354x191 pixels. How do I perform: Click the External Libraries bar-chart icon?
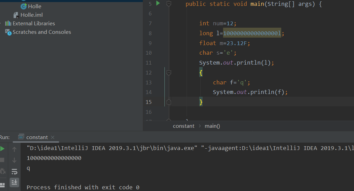point(8,23)
